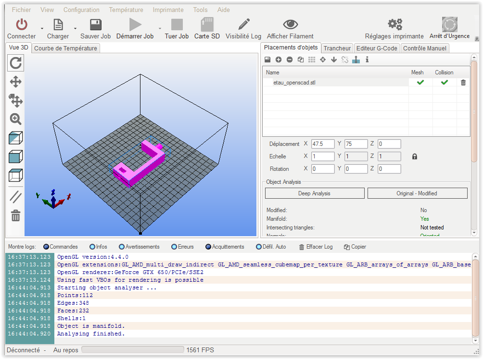
Task: Click the log panel vertical scrollbar
Action: pos(476,299)
